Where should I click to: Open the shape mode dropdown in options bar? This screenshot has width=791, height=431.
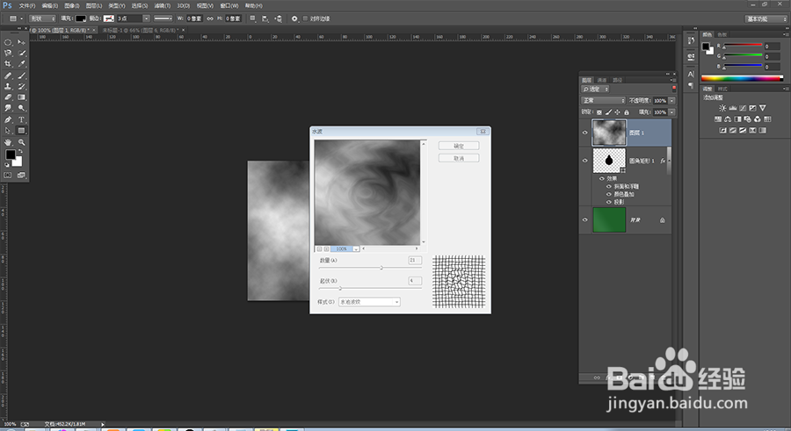coord(42,18)
